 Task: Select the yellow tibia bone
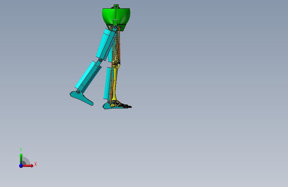115,83
